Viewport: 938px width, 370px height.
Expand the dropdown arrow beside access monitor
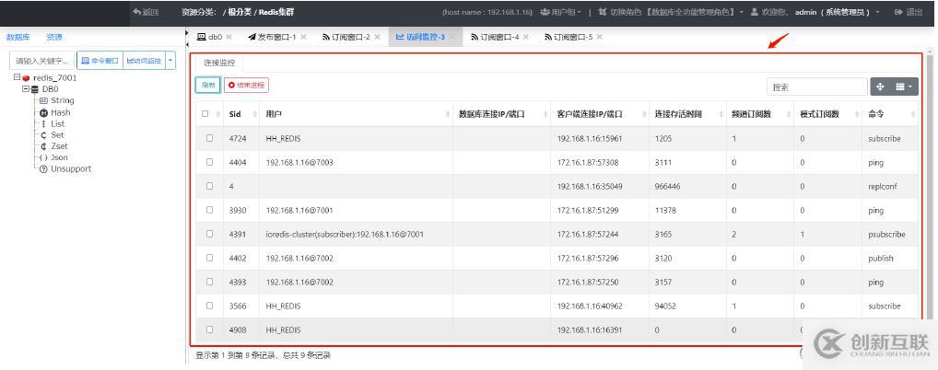(x=170, y=61)
